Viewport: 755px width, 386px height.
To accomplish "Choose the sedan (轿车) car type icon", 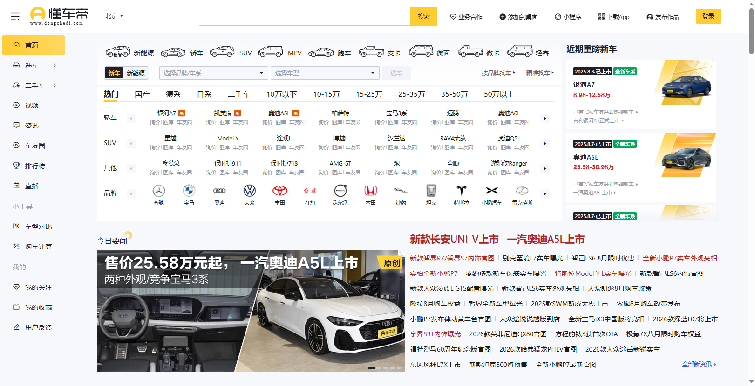I will point(173,52).
